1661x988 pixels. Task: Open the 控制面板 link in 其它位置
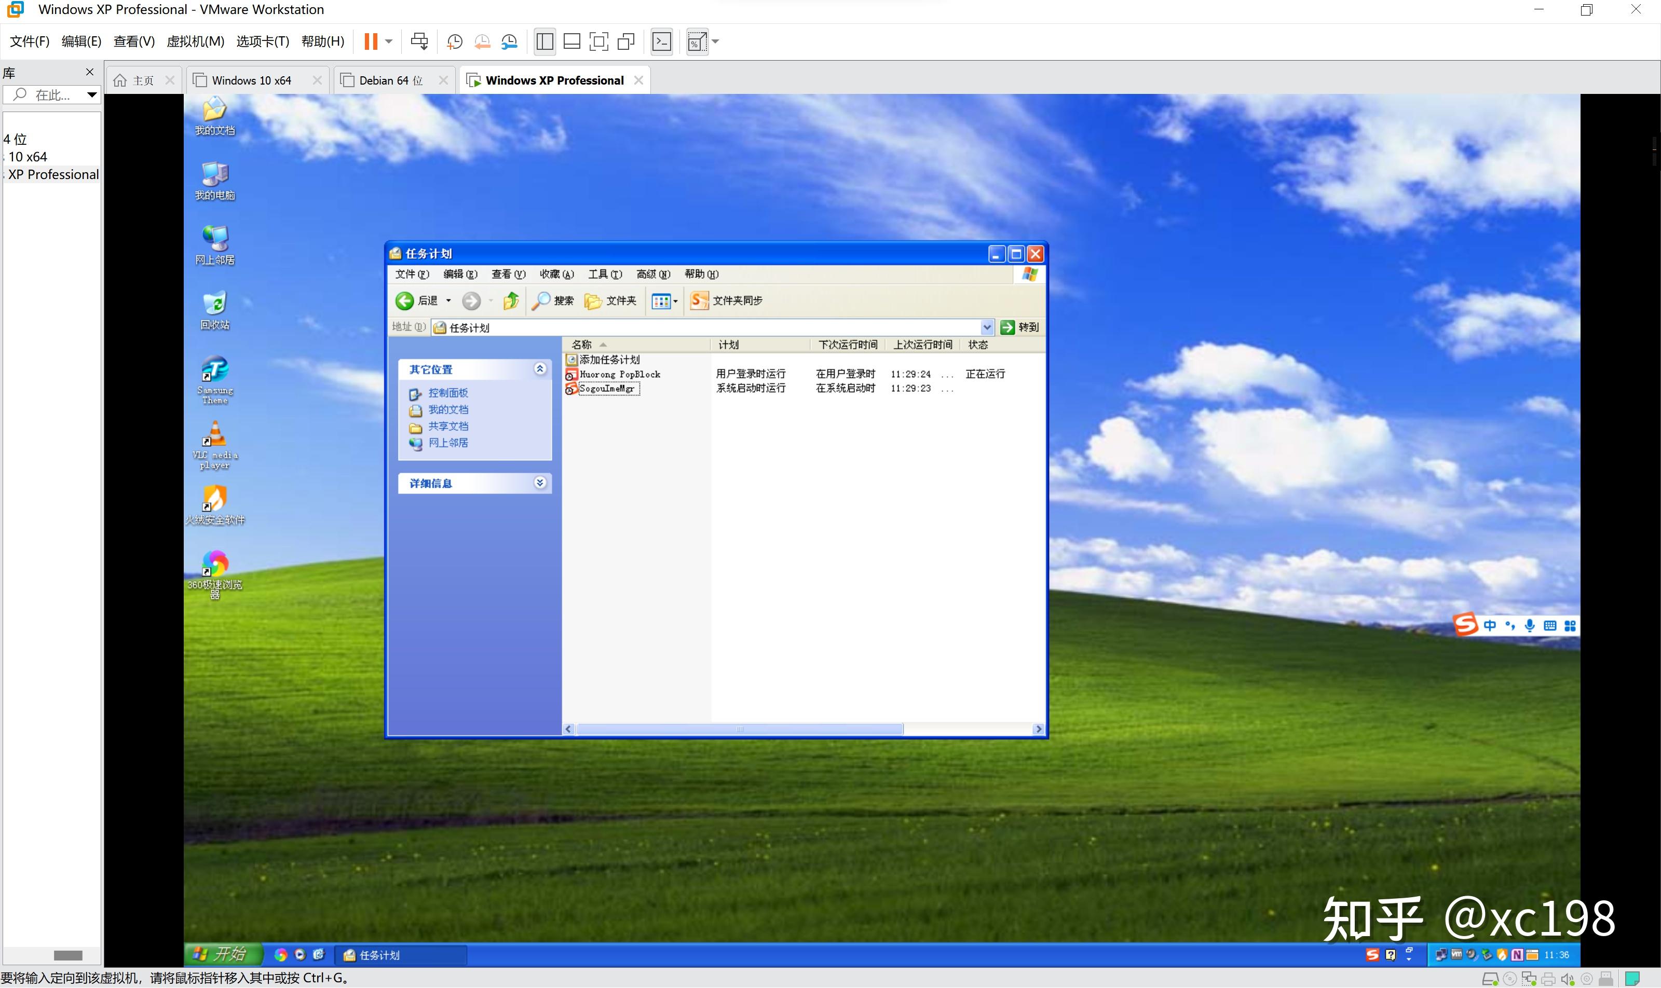tap(448, 393)
